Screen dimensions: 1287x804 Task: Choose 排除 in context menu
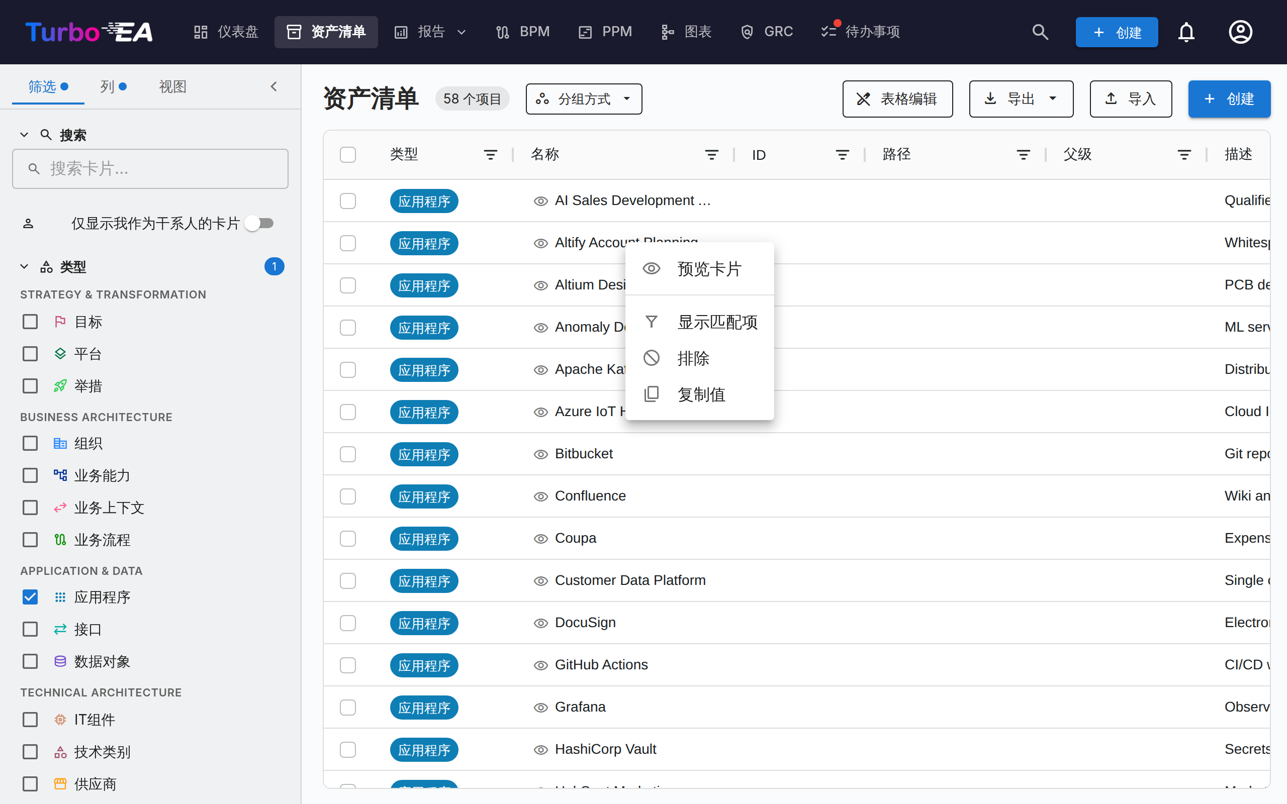coord(699,358)
